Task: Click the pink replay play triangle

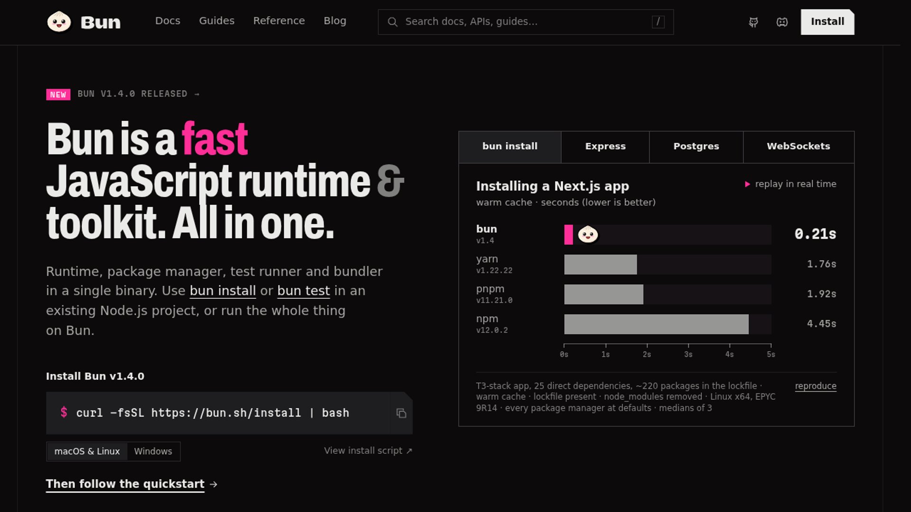Action: [747, 184]
